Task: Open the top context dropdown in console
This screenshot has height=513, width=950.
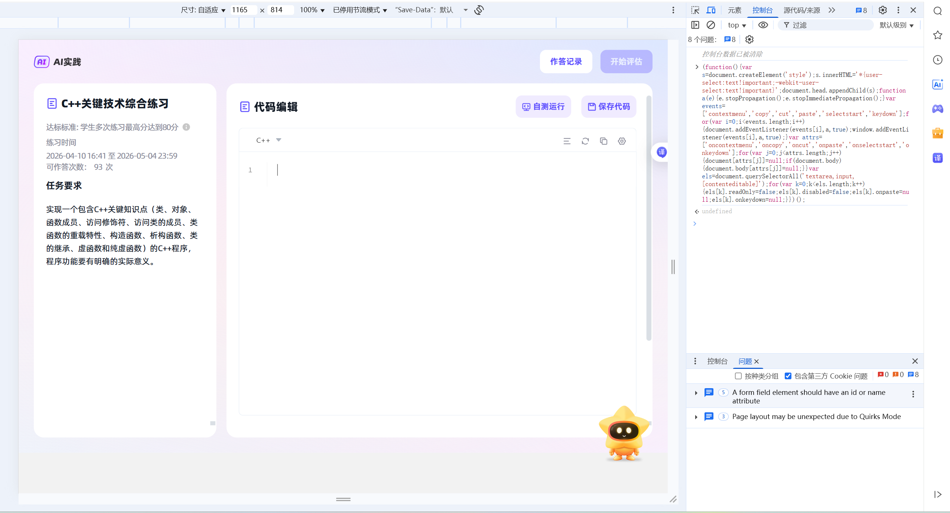Action: (x=737, y=25)
